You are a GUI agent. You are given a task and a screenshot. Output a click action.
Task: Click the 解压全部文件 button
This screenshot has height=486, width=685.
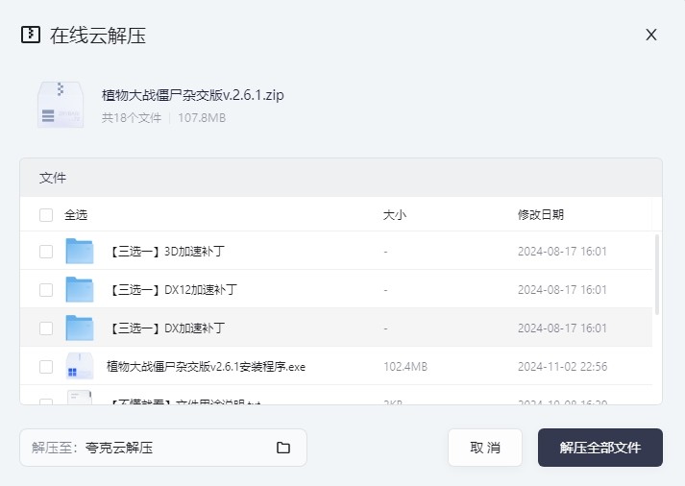(x=599, y=448)
